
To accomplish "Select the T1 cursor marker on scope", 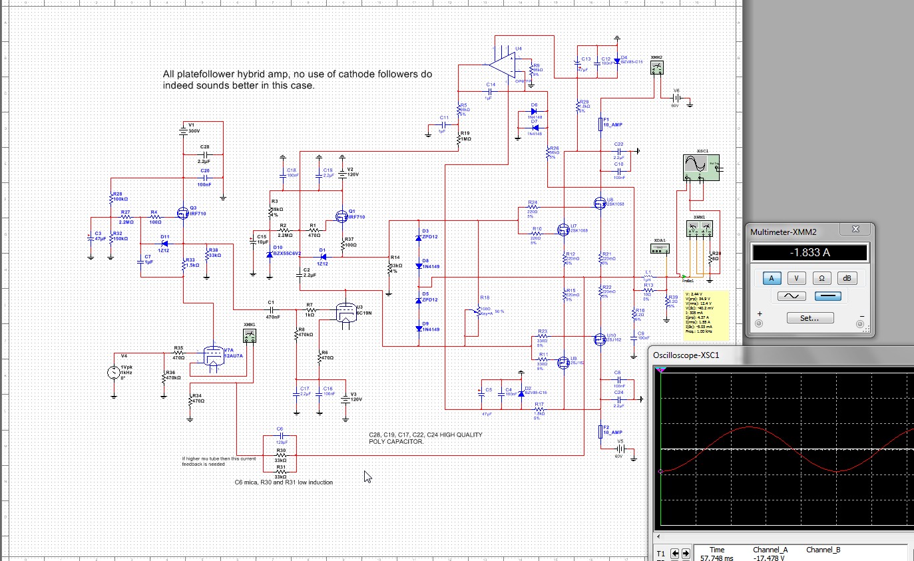I will coord(660,371).
